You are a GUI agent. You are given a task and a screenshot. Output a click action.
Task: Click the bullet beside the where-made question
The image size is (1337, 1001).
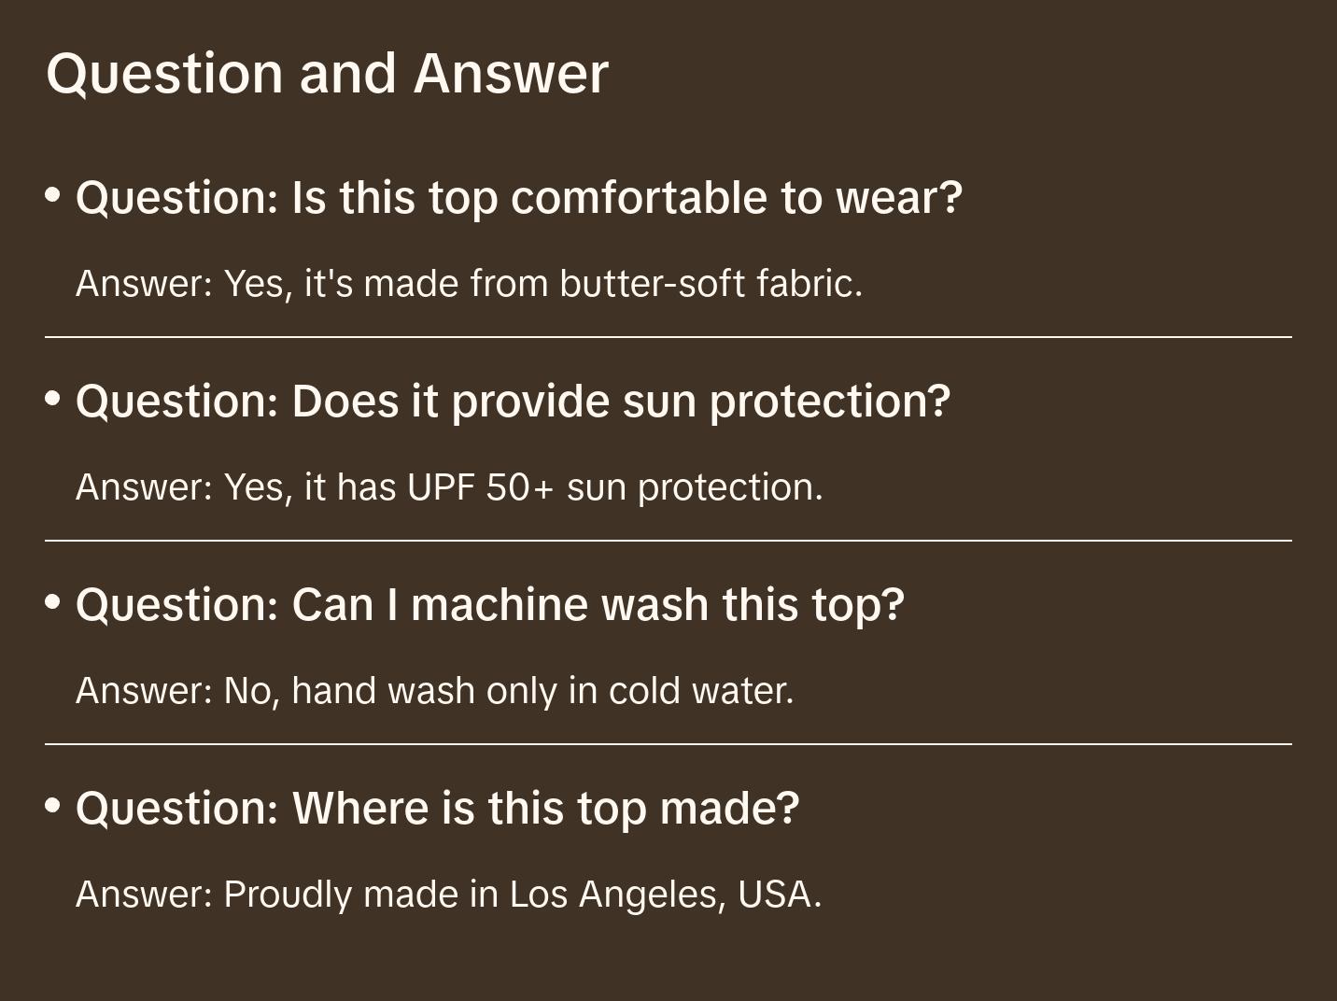[53, 805]
